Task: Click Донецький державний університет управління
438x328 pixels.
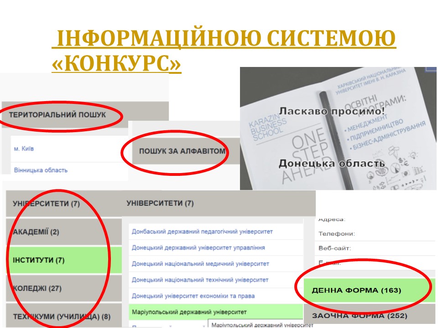Action: 198,247
